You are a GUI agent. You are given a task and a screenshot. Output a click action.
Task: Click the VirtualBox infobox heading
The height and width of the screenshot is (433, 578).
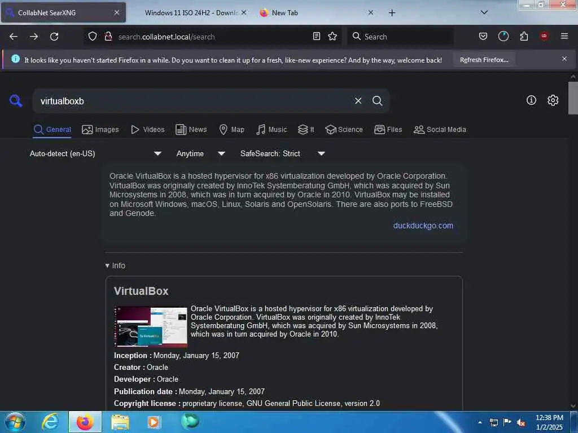click(x=141, y=291)
